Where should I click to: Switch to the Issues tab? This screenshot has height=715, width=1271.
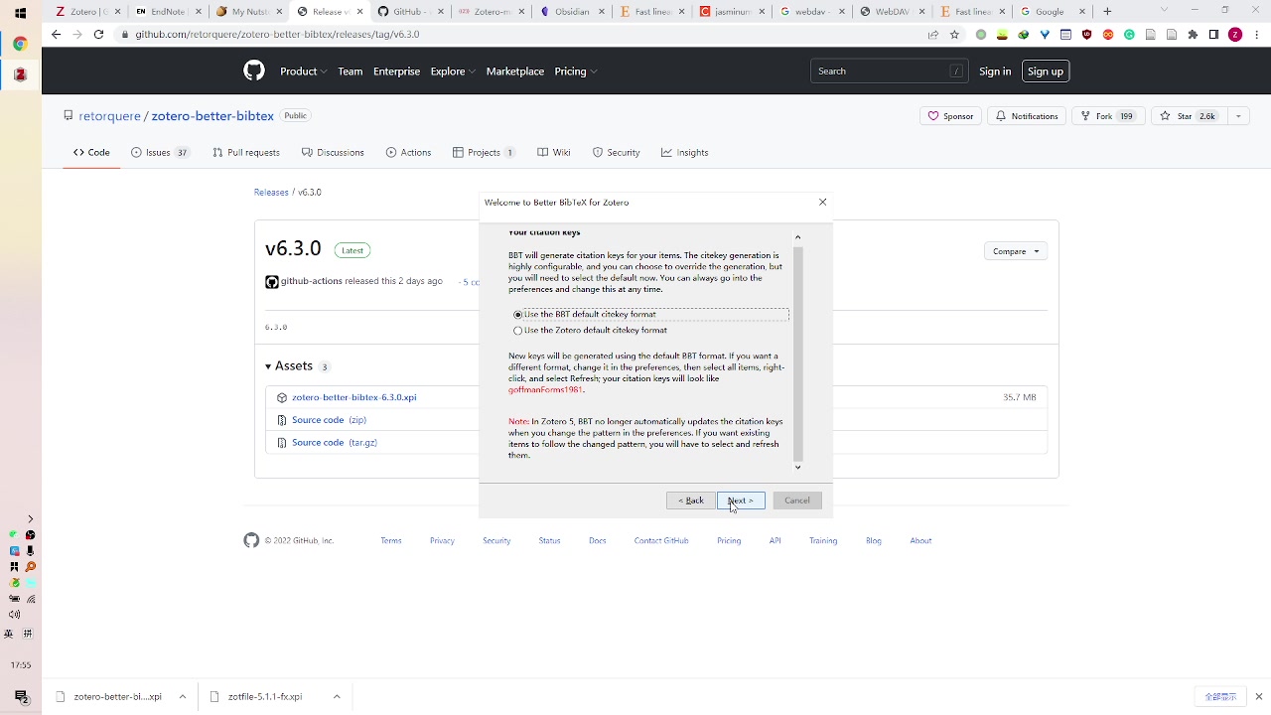tap(160, 153)
